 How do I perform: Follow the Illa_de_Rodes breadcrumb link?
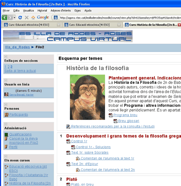pos(17,47)
